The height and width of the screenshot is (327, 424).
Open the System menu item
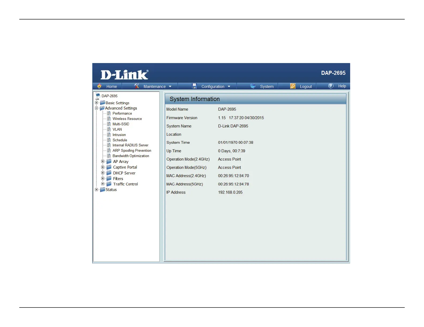pyautogui.click(x=267, y=87)
